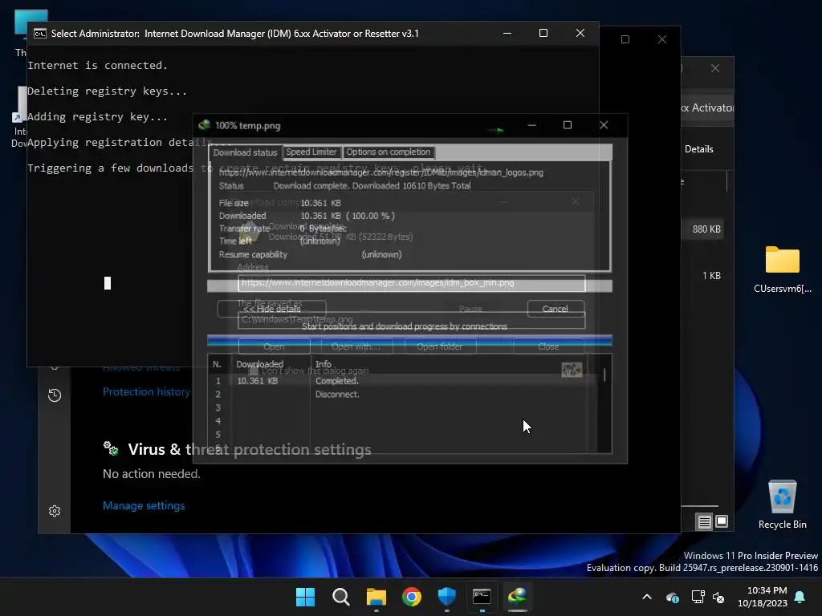822x616 pixels.
Task: Click the command prompt title bar icon
Action: click(40, 34)
